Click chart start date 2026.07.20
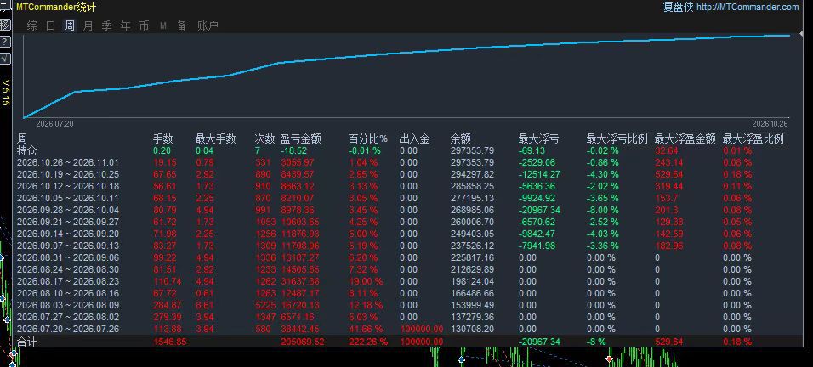This screenshot has width=813, height=367. click(x=54, y=124)
